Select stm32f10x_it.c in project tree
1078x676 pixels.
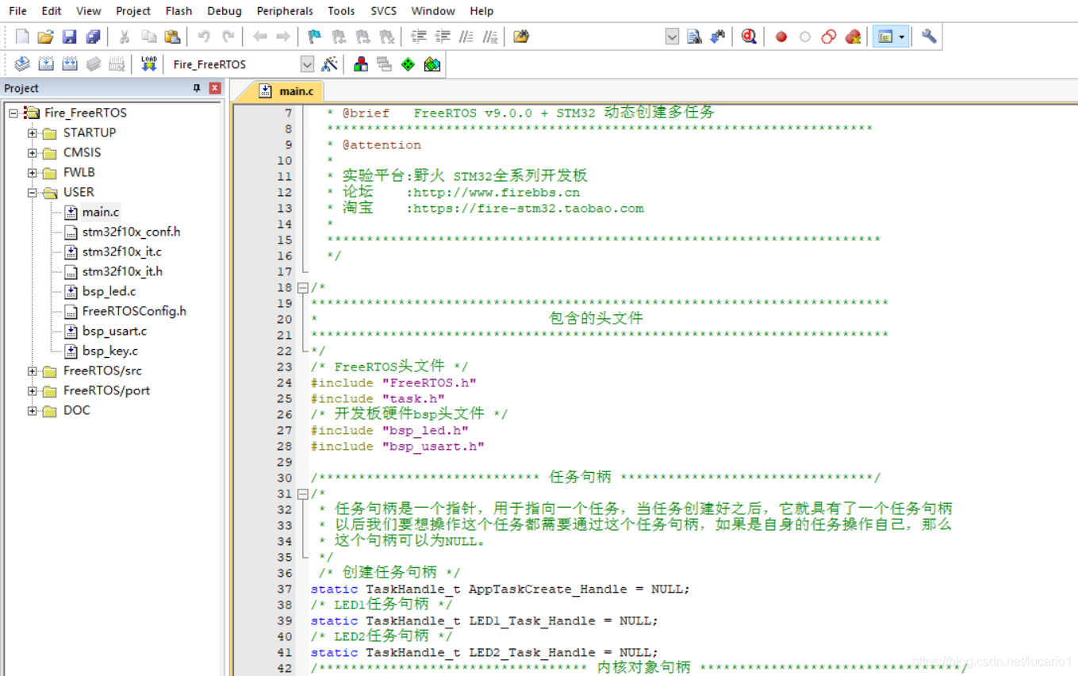[x=121, y=252]
